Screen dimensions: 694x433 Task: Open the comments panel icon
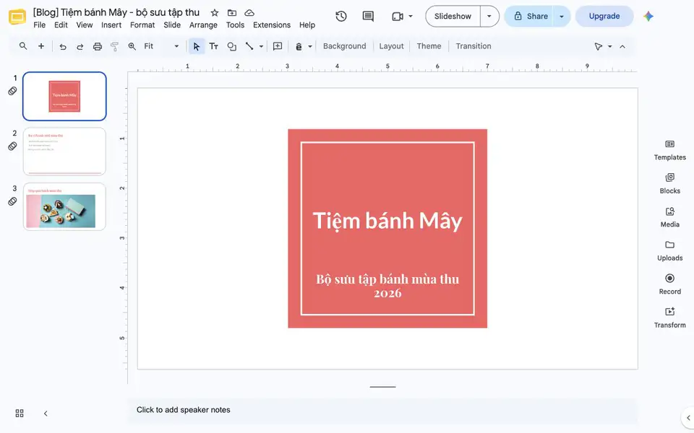coord(368,17)
